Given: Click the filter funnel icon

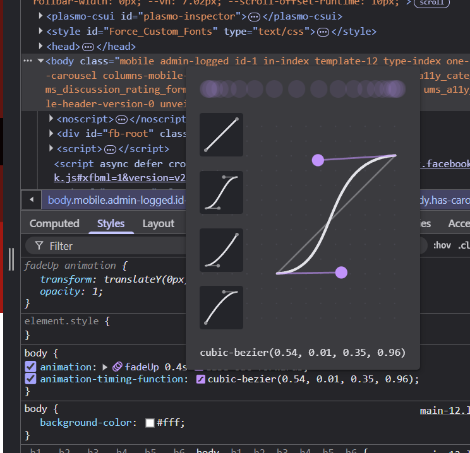Looking at the screenshot, I should [39, 245].
